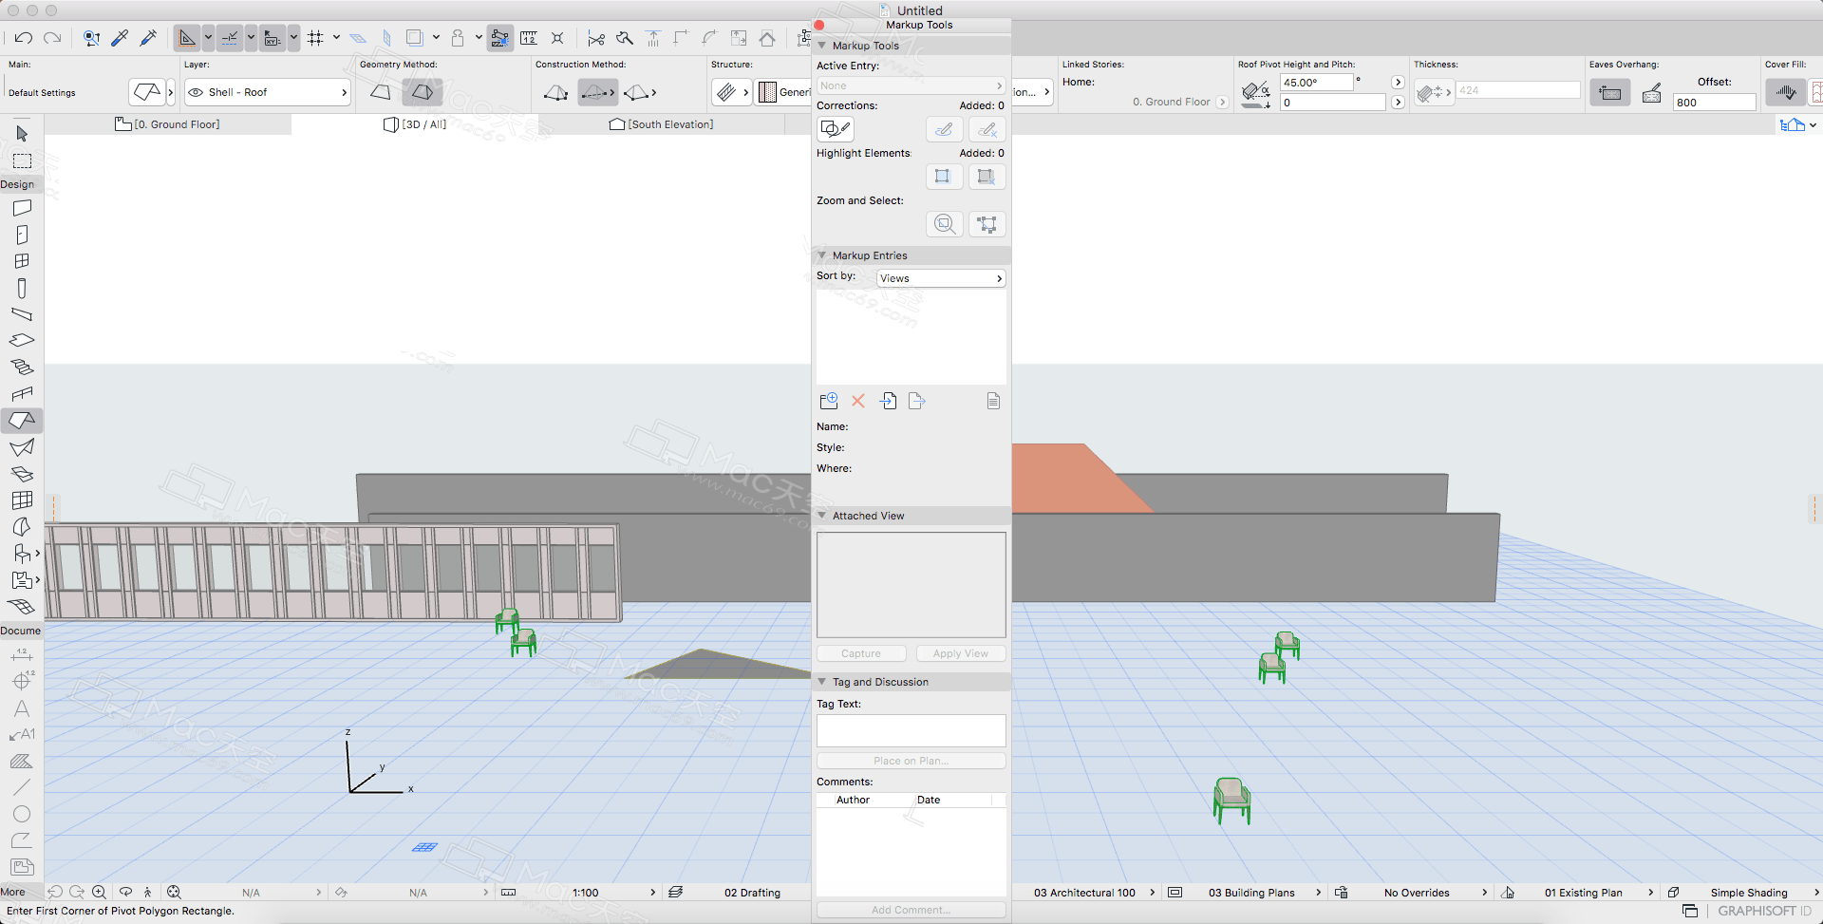Click the Capture button
The width and height of the screenshot is (1823, 924).
coord(861,653)
